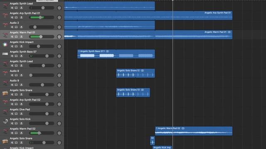Mute the Angelic Warm Pad 01 track

tap(12, 37)
